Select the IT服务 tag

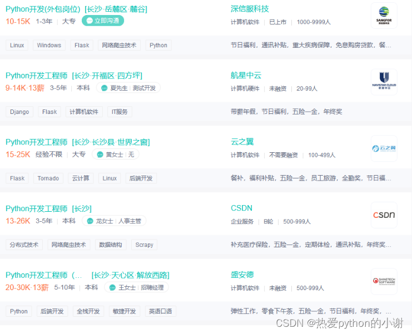coord(120,112)
